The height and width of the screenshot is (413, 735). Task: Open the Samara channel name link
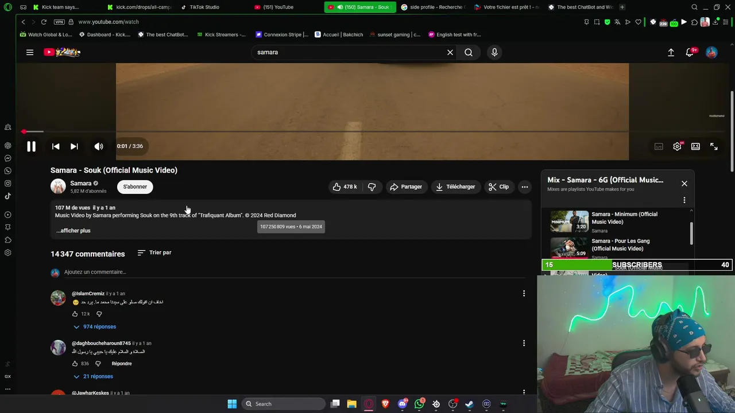click(x=80, y=183)
